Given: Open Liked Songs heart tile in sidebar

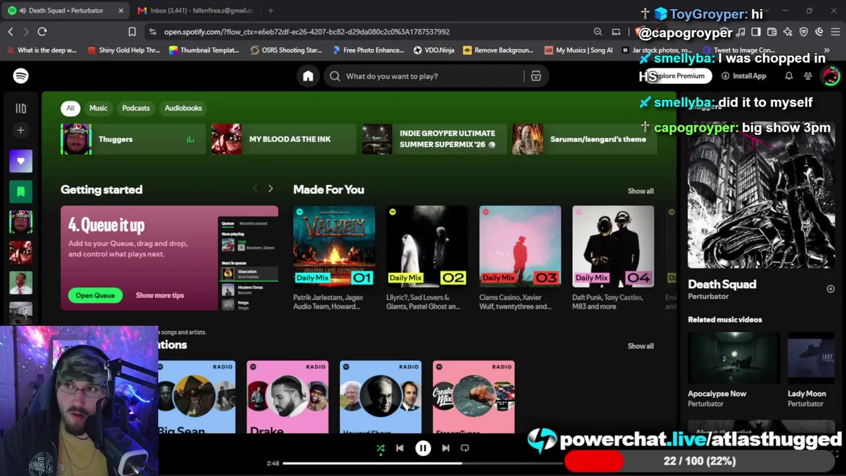Looking at the screenshot, I should click(x=20, y=161).
